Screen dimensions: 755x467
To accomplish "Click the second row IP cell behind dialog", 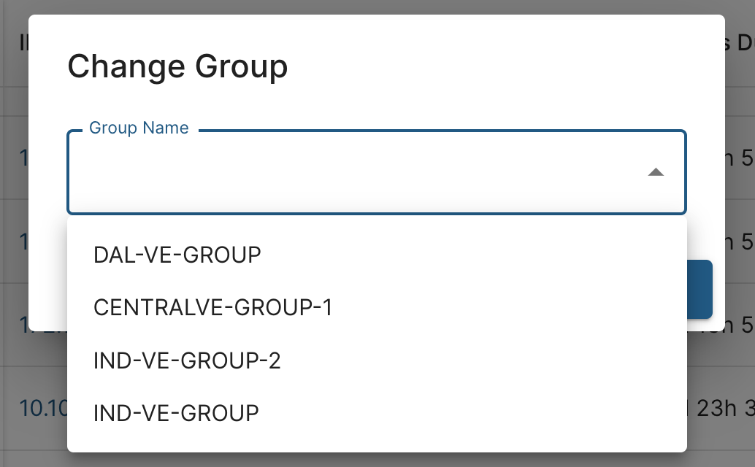I will 20,241.
